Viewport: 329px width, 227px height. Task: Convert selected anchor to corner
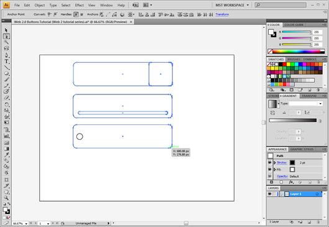50,14
